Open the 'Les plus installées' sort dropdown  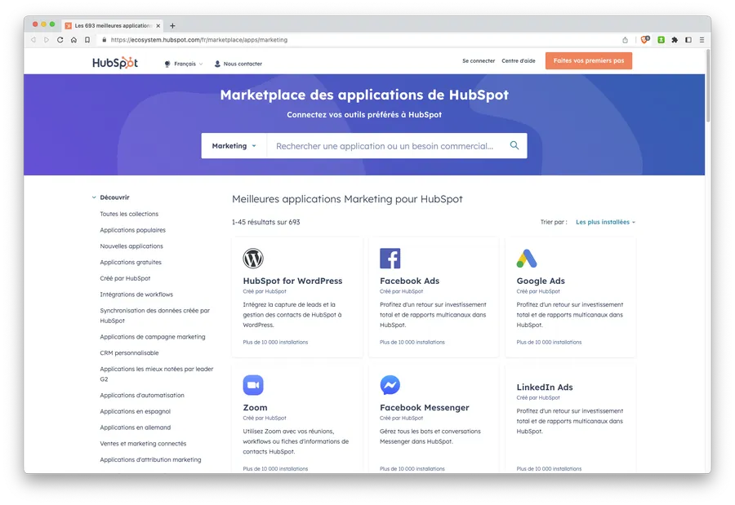(605, 222)
